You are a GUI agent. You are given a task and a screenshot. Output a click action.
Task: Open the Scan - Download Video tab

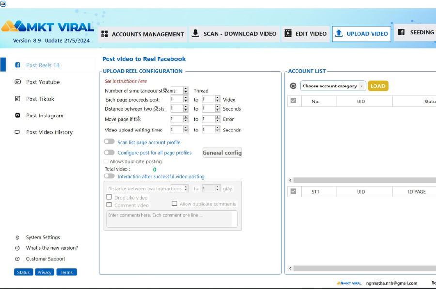pyautogui.click(x=234, y=34)
